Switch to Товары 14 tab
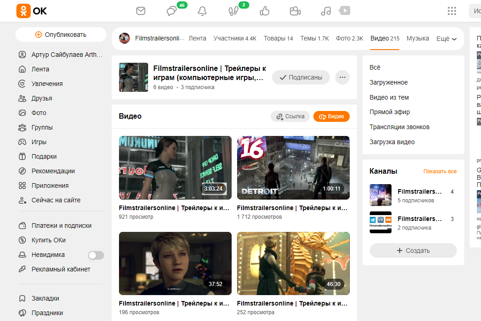 278,38
